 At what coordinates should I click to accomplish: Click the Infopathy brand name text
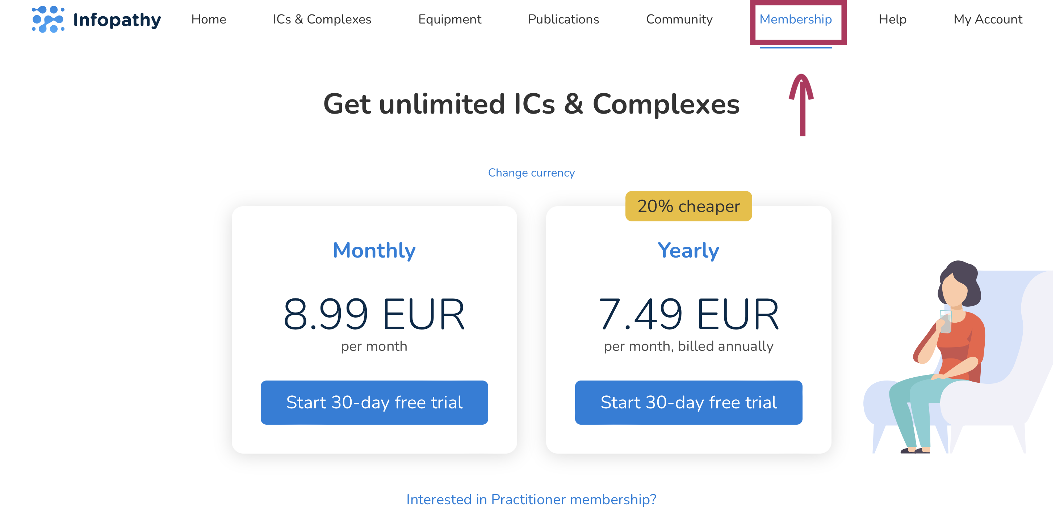click(117, 20)
